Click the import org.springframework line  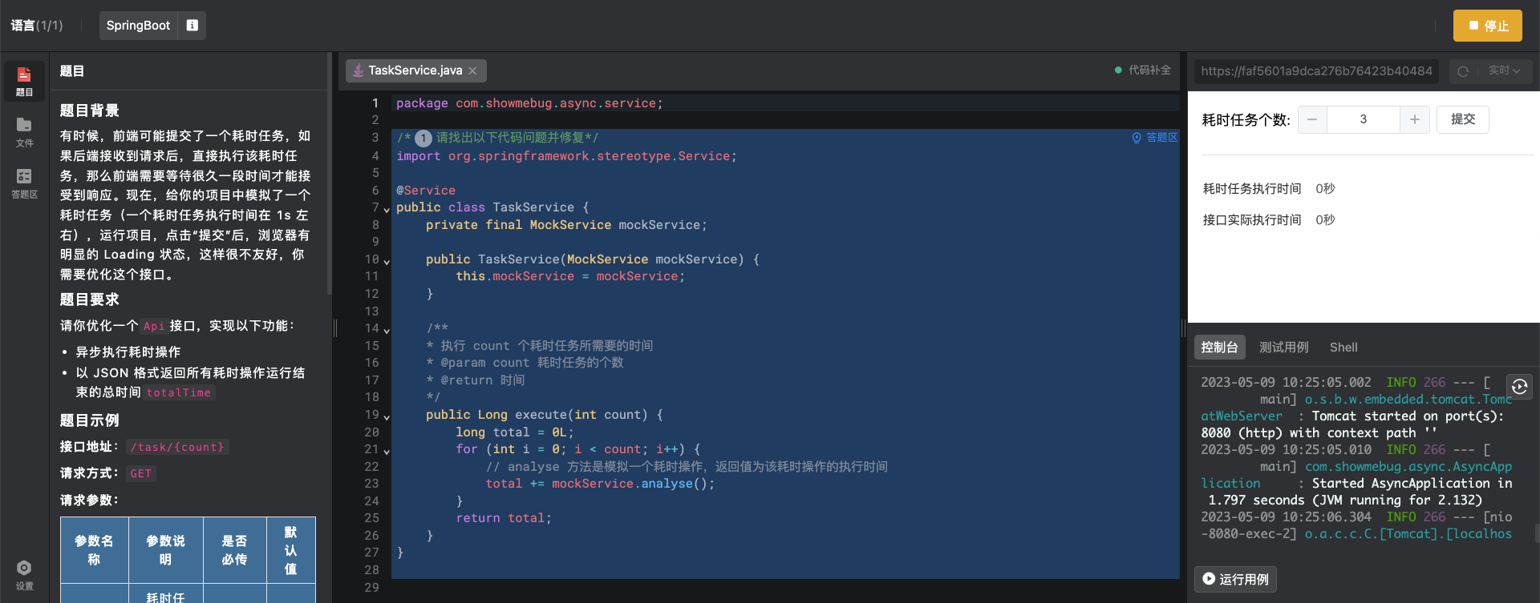566,156
